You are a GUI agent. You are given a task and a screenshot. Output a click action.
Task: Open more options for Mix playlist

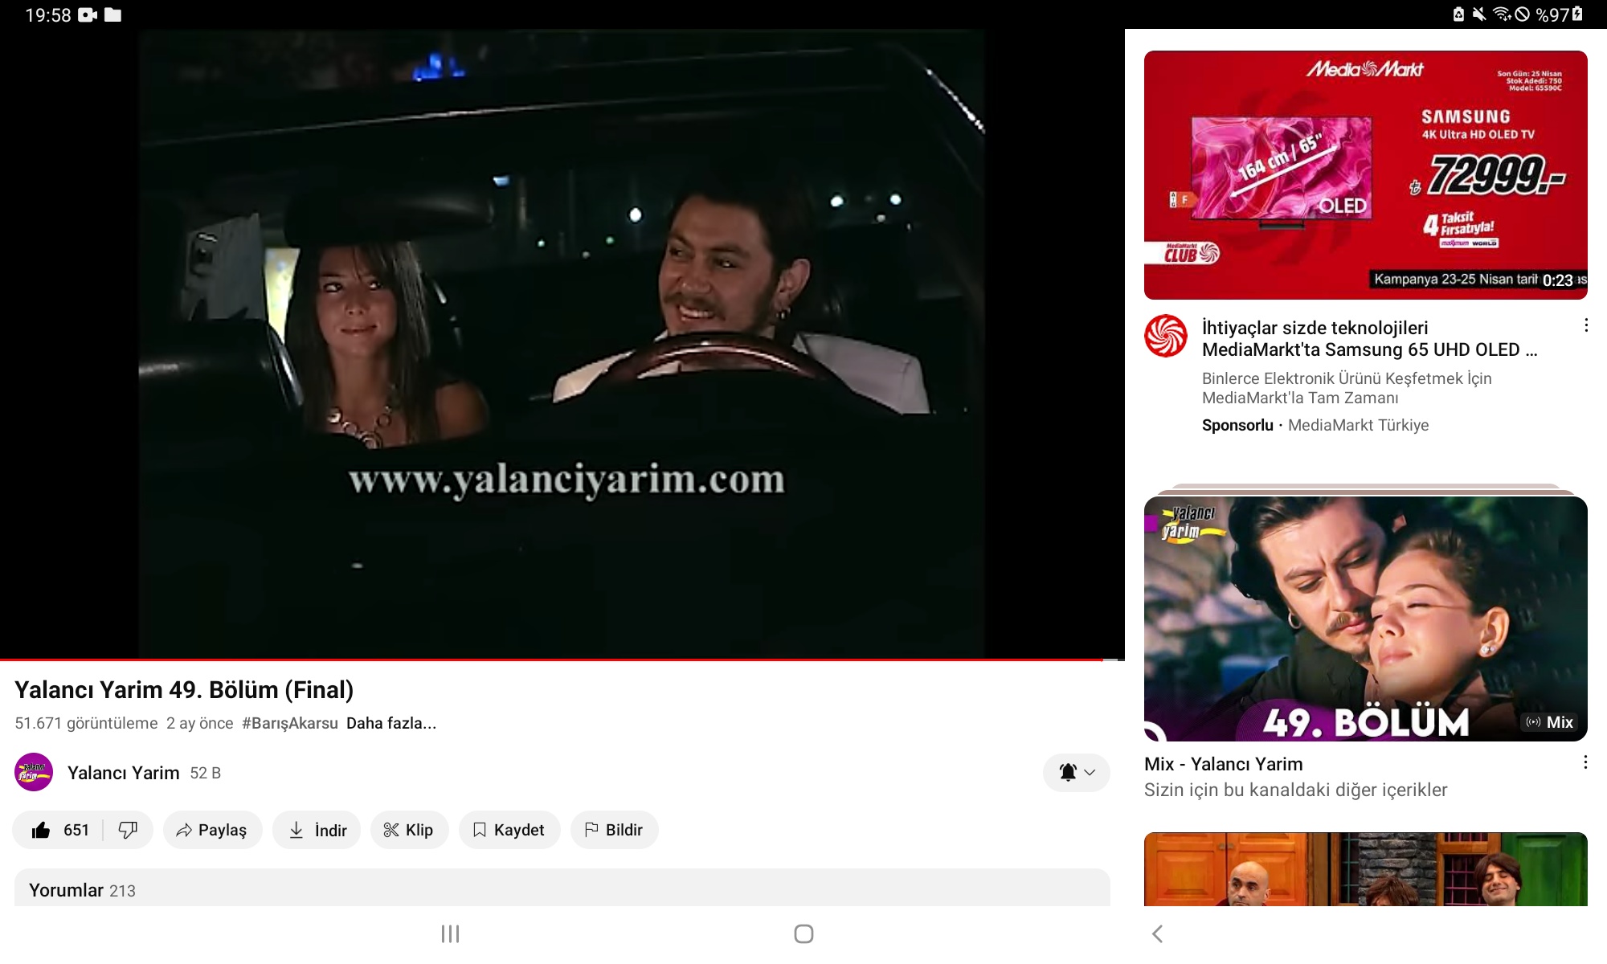click(x=1585, y=762)
